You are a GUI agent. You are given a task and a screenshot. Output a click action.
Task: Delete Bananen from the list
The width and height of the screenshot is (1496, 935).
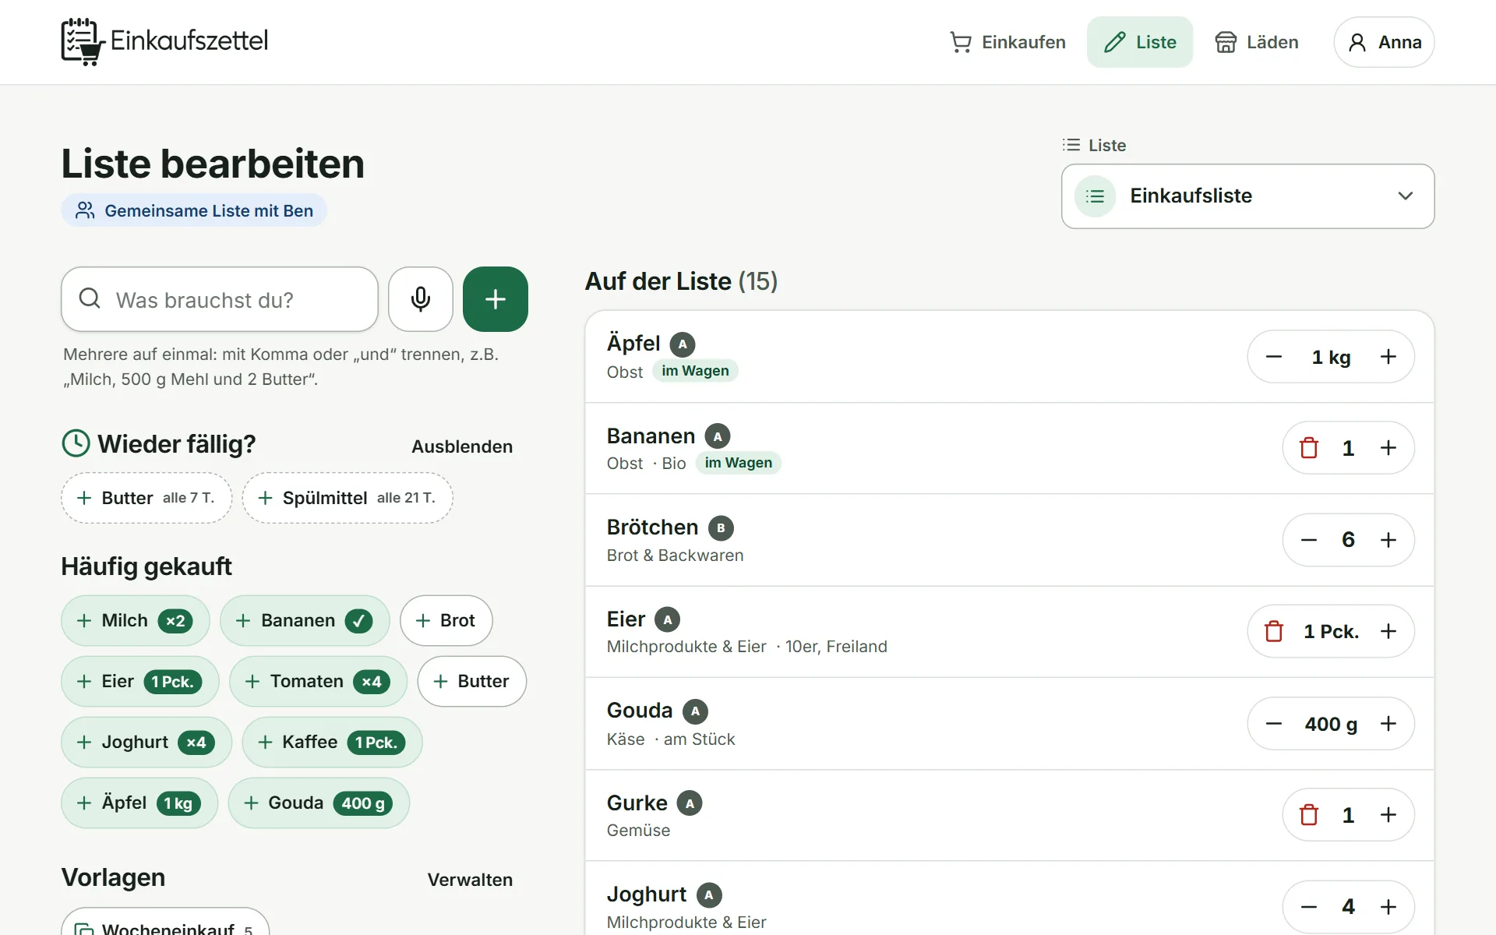(x=1309, y=448)
